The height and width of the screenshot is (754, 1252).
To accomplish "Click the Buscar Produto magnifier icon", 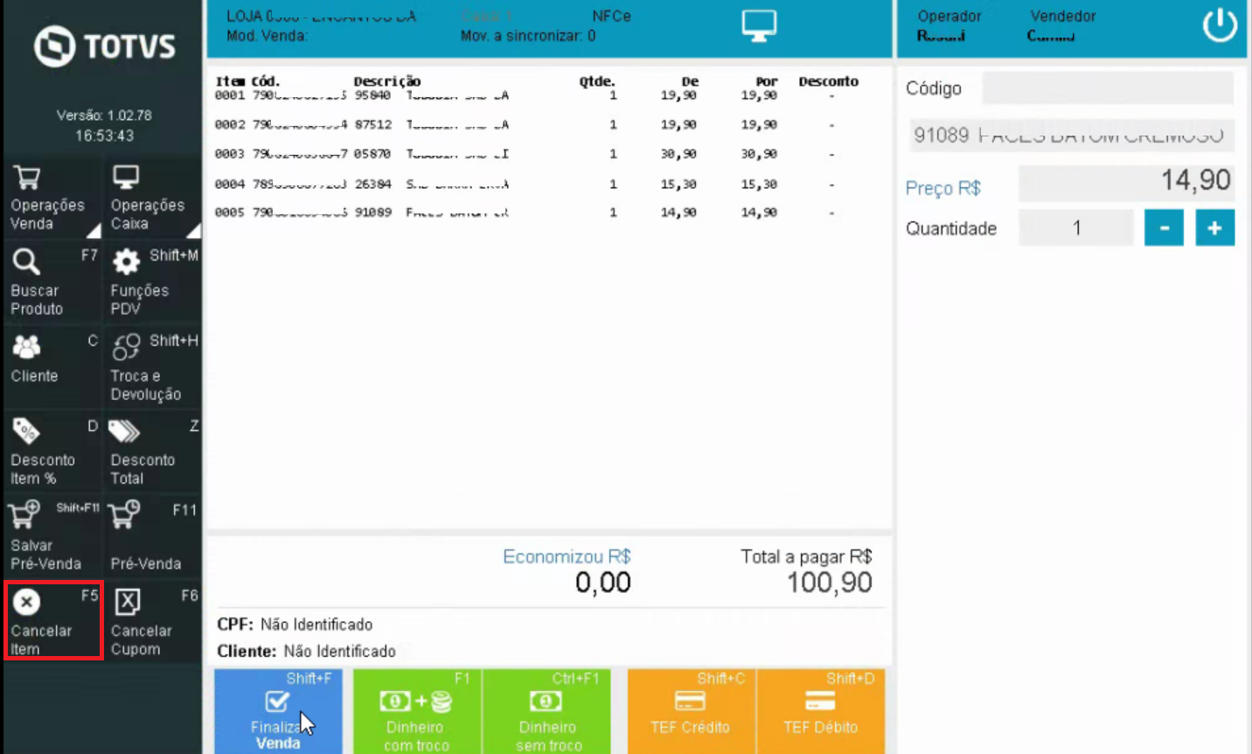I will pyautogui.click(x=26, y=262).
